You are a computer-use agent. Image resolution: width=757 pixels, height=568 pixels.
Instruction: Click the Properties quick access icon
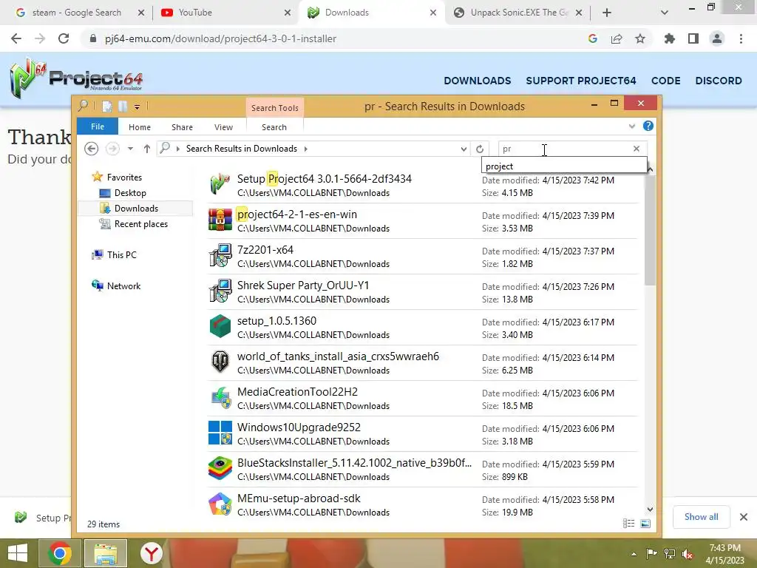pyautogui.click(x=107, y=106)
